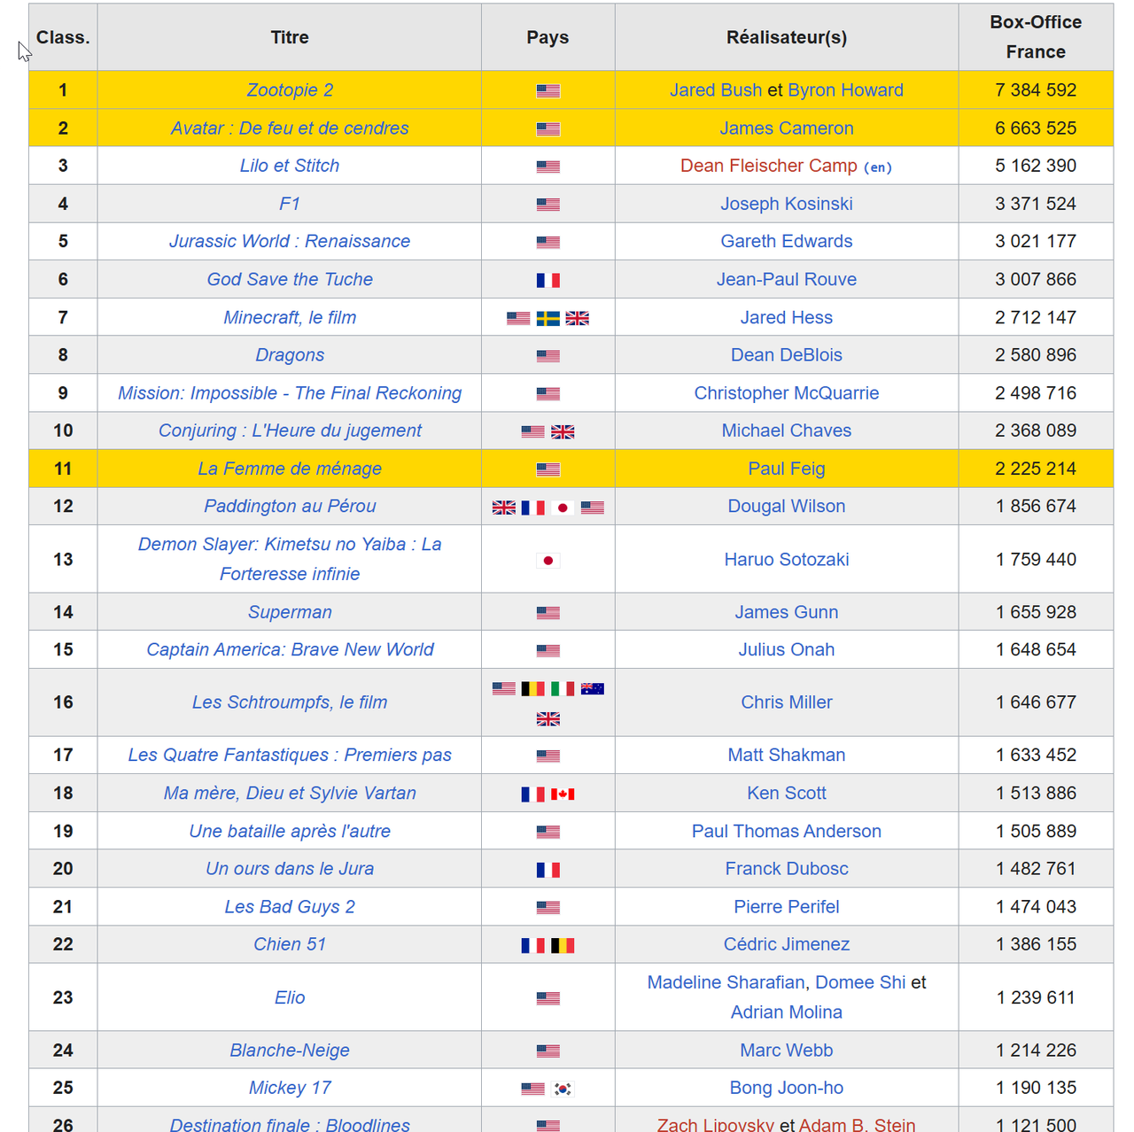
Task: Open the Demon Slayer Forteresse infinie link
Action: (290, 559)
